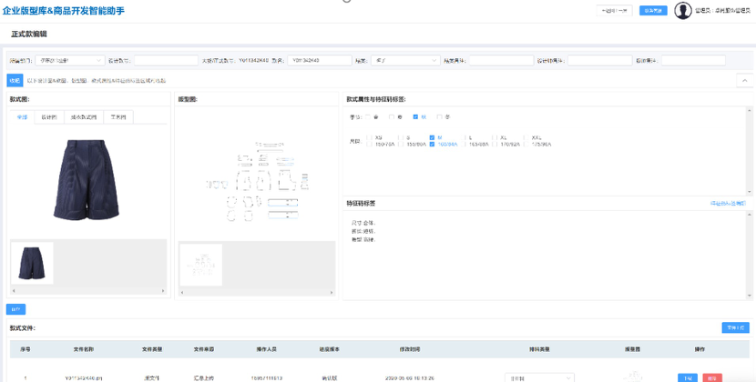Switch to the design image tab

(48, 117)
